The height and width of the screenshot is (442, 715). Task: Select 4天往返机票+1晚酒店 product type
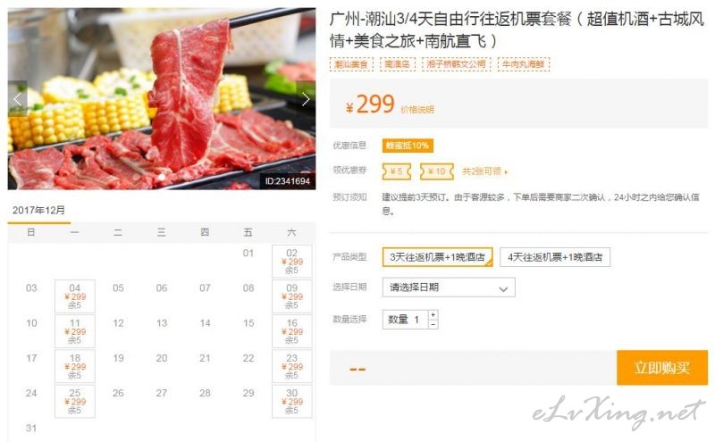[x=555, y=257]
